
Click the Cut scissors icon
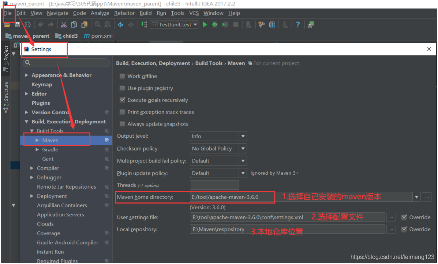point(64,25)
